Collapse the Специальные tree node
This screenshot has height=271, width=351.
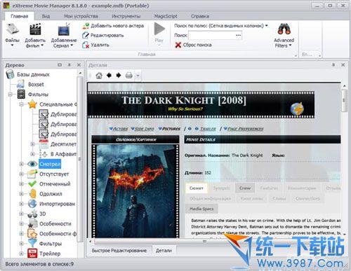coord(21,104)
